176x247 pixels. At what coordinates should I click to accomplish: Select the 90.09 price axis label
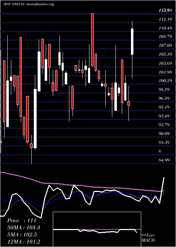(x=164, y=134)
